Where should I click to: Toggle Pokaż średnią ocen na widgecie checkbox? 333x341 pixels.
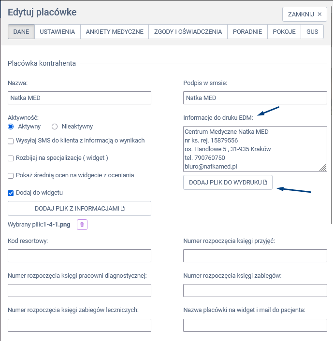point(11,176)
